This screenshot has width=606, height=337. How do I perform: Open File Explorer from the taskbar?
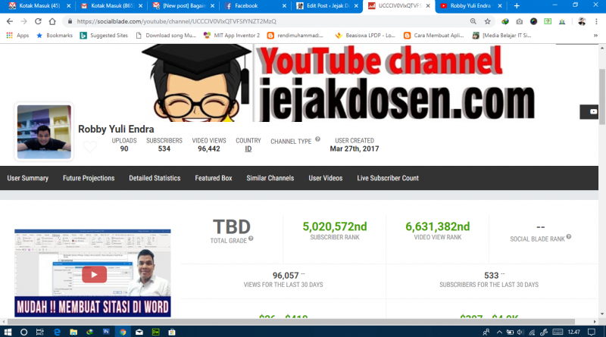[x=73, y=332]
